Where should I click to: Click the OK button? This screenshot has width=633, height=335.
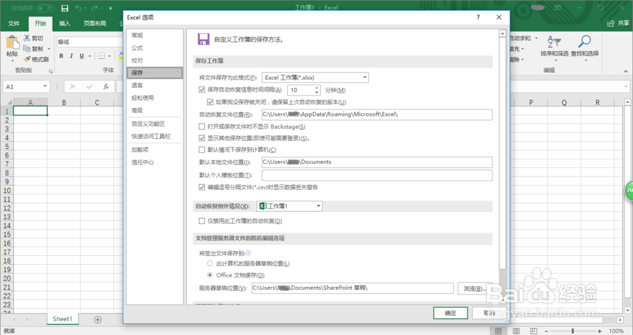click(451, 313)
